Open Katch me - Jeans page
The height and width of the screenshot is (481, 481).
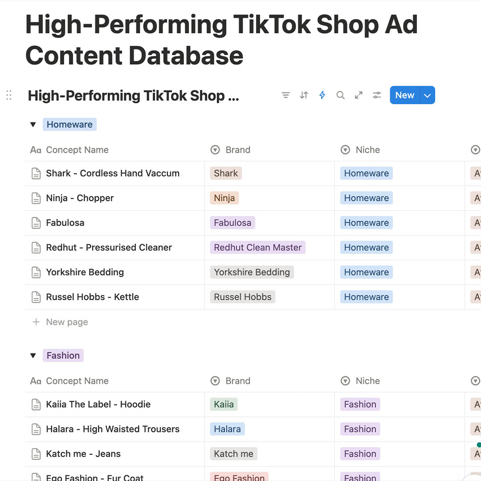(x=83, y=454)
